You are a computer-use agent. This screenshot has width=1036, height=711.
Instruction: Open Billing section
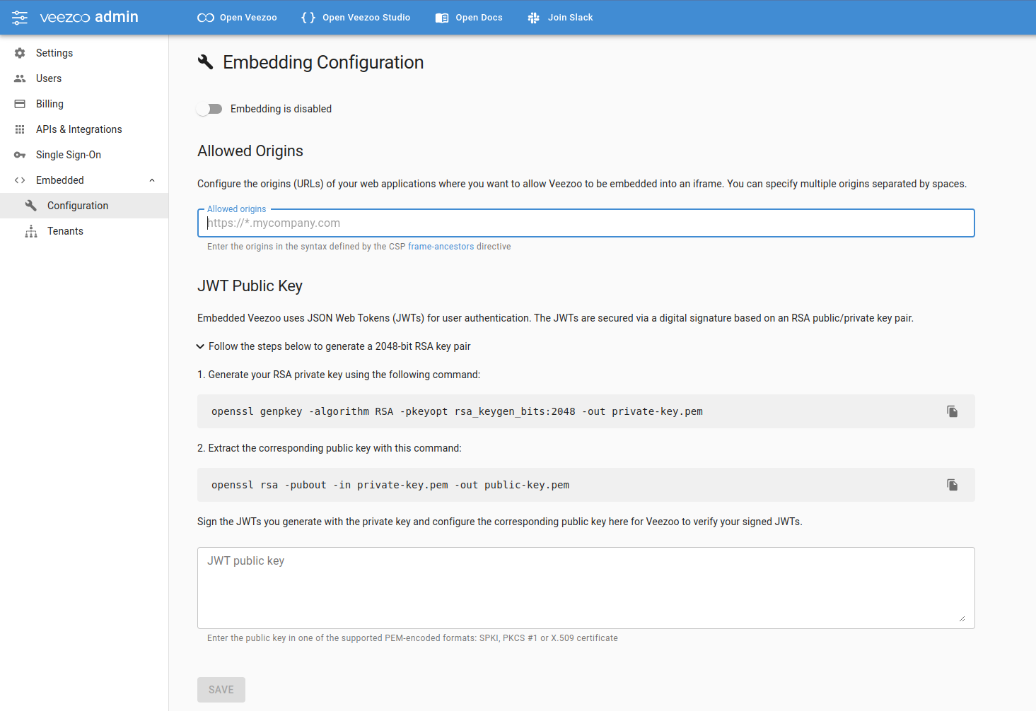84,104
